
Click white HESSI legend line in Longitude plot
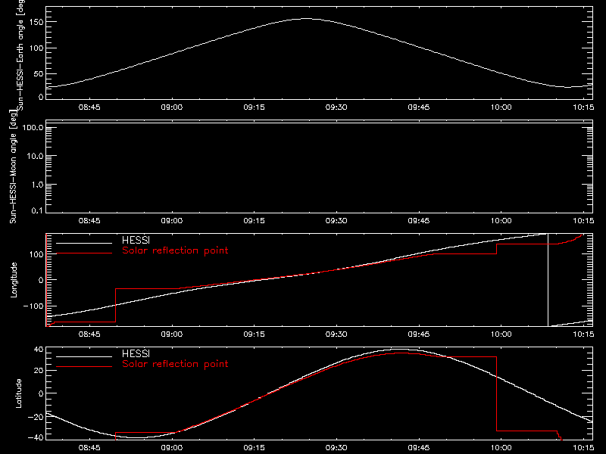point(84,243)
